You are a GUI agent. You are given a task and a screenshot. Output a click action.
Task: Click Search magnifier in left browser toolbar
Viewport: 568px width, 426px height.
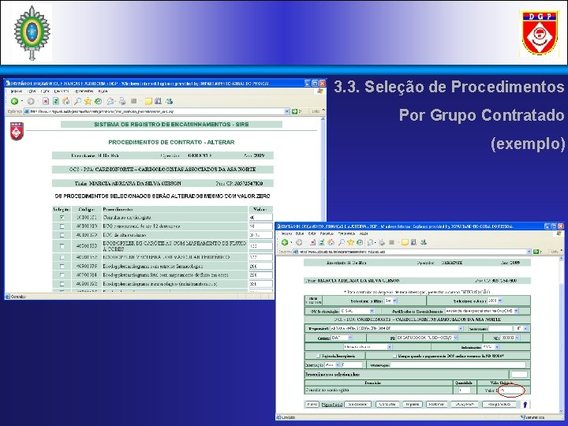point(77,102)
